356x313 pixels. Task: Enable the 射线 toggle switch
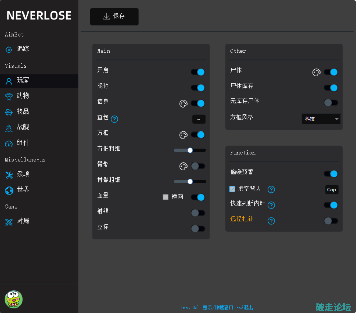(x=198, y=213)
